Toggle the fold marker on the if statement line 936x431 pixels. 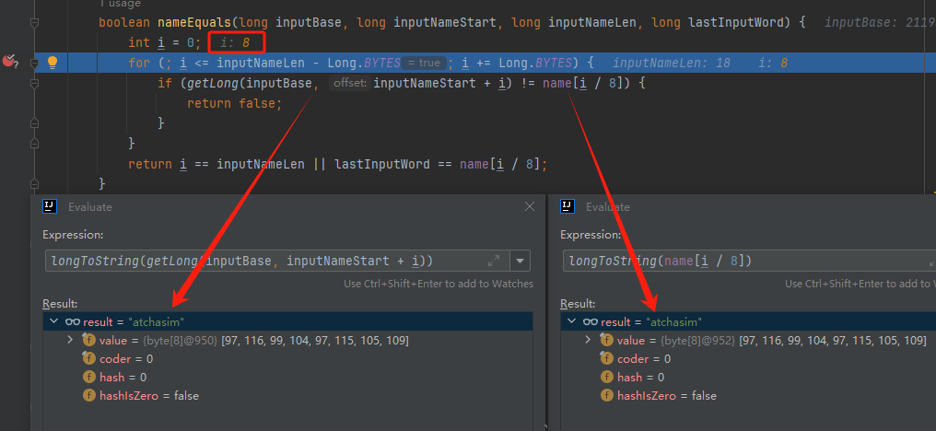34,84
